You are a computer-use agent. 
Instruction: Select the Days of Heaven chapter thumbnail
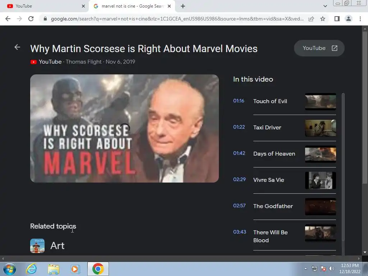point(320,154)
